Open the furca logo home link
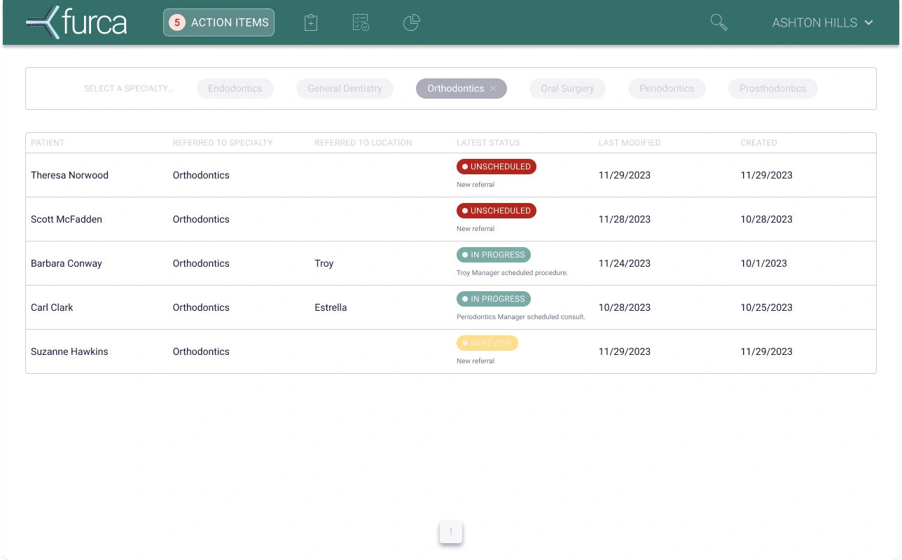The image size is (902, 560). tap(76, 22)
